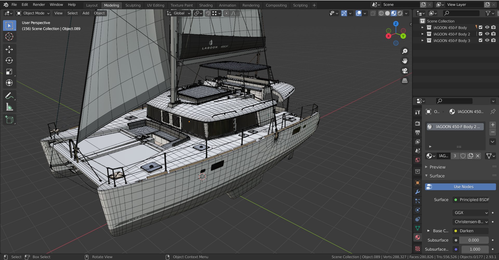The height and width of the screenshot is (260, 499).
Task: Adjust the Subsurface value slider
Action: pos(474,240)
